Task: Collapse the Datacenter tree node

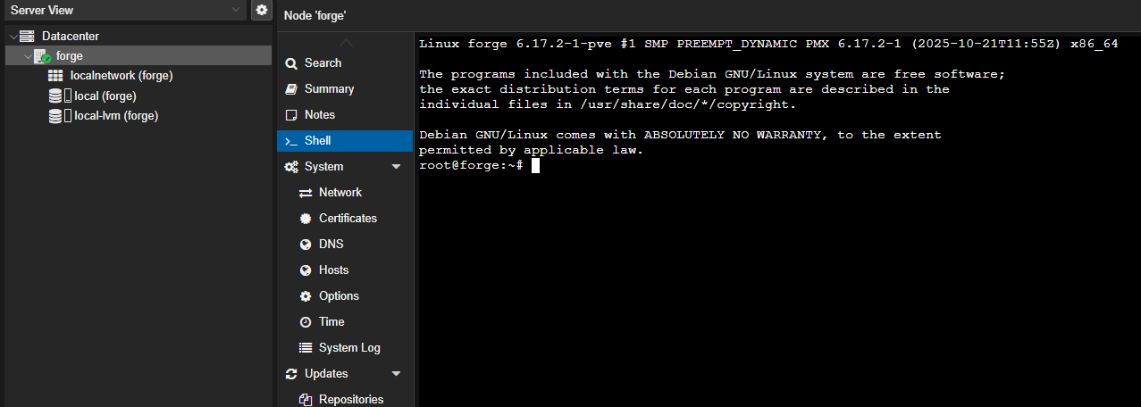Action: 13,37
